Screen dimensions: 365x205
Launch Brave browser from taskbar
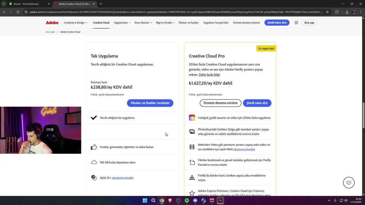click(x=170, y=200)
